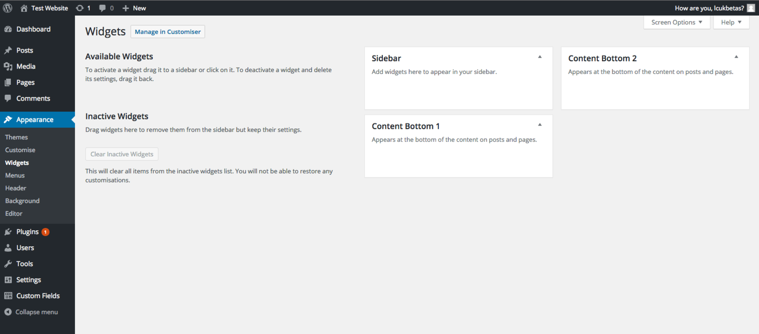
Task: Click the Users person icon
Action: click(x=8, y=248)
